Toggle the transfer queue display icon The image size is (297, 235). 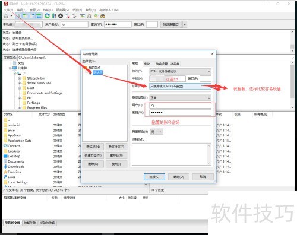[x=39, y=16]
